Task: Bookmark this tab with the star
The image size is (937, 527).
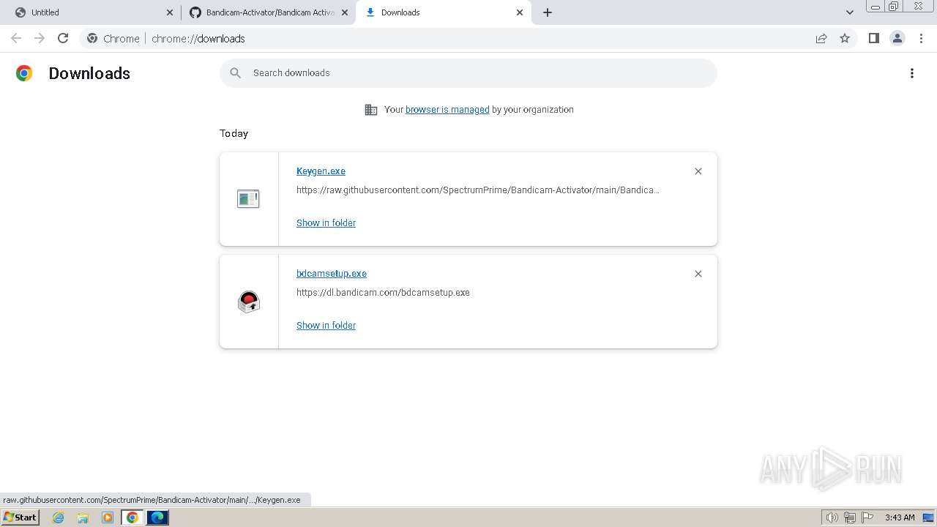Action: [845, 38]
